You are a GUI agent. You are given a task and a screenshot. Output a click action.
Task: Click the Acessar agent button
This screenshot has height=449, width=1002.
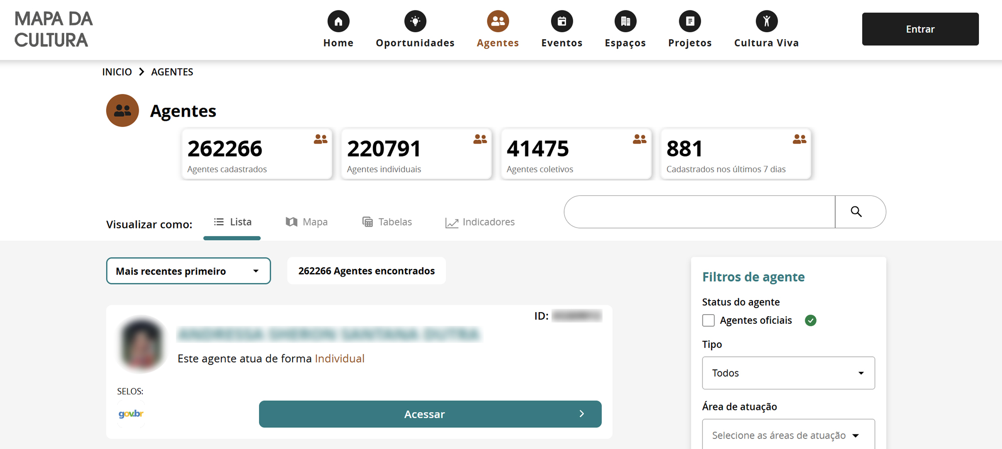coord(430,414)
